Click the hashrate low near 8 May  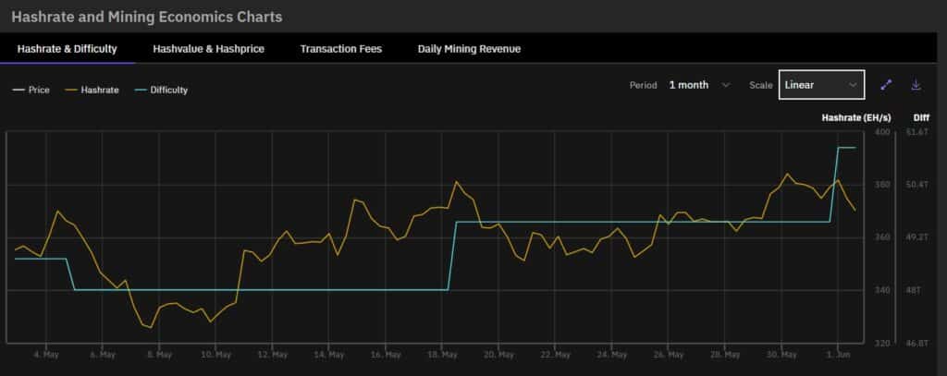[151, 327]
